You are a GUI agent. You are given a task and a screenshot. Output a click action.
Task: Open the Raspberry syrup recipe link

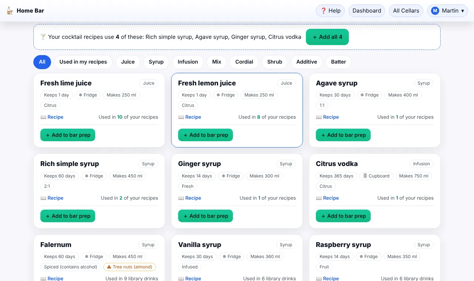tap(327, 278)
